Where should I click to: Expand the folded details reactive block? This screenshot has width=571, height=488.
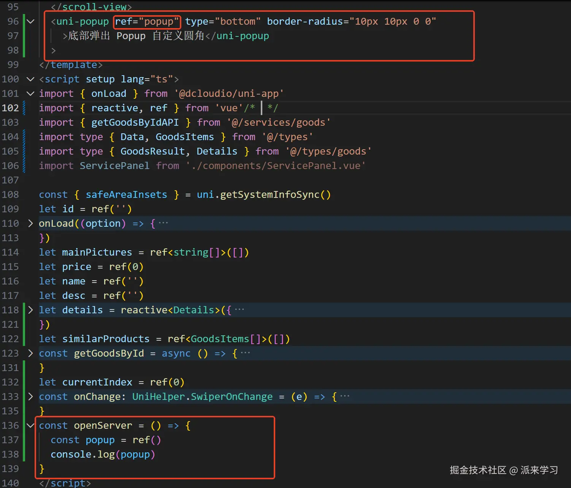coord(30,310)
